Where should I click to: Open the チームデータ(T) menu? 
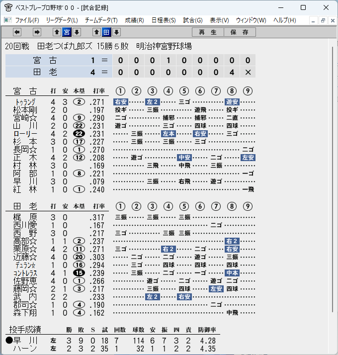[101, 20]
